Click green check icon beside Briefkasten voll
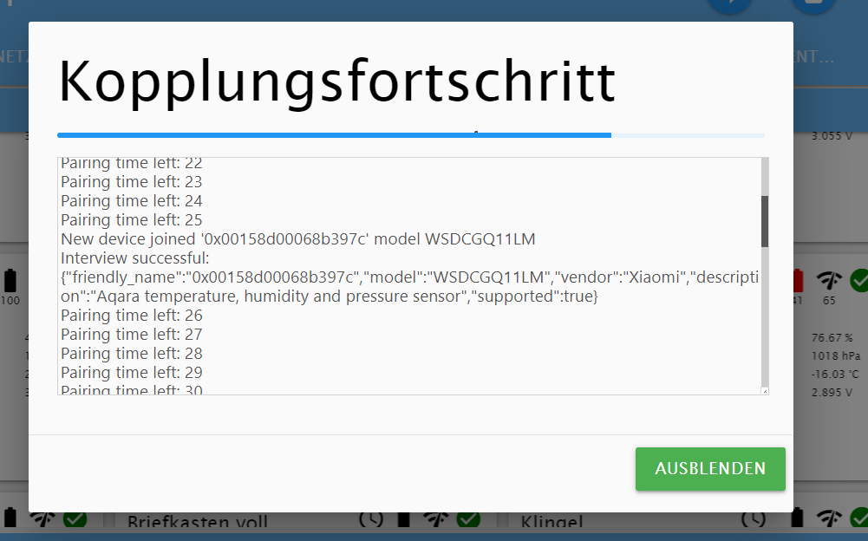This screenshot has height=541, width=868. [75, 518]
